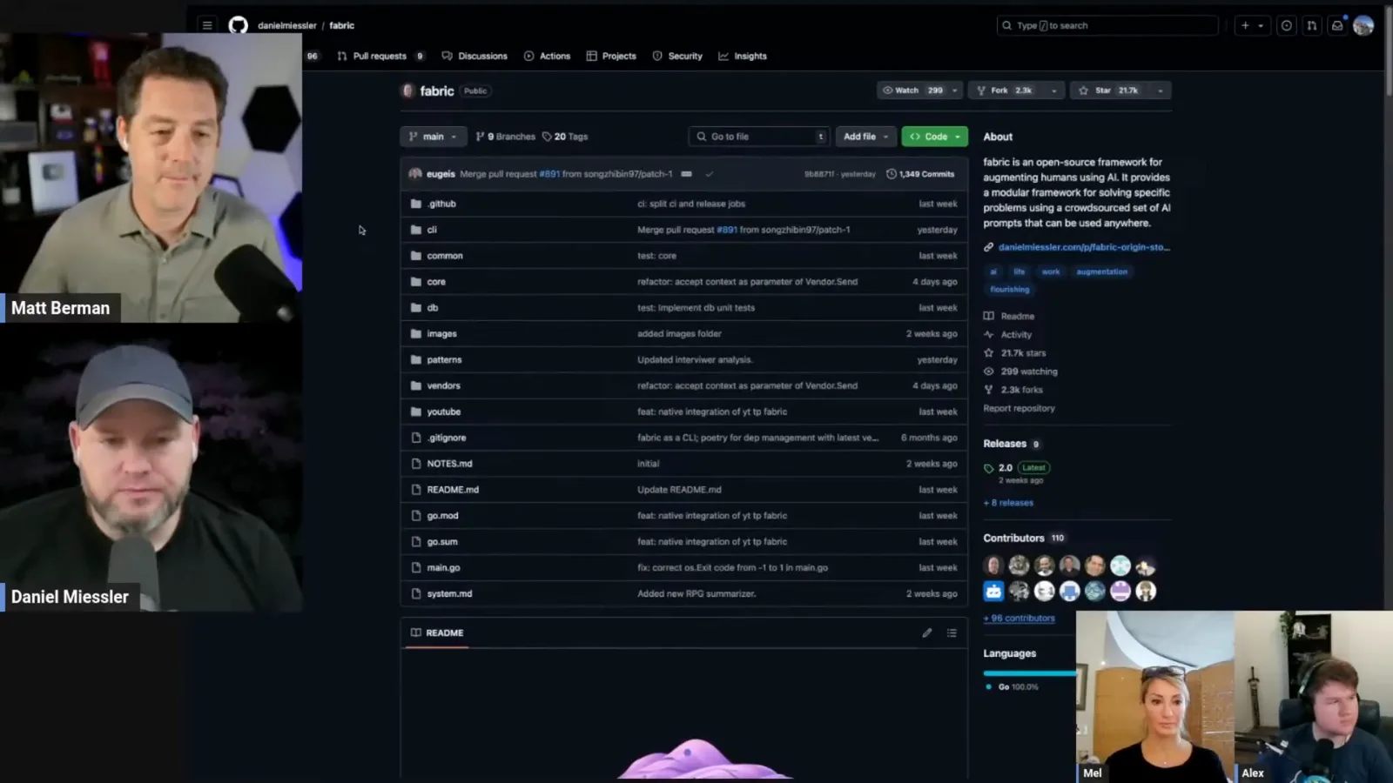Star the fabric repository
The height and width of the screenshot is (783, 1393).
coord(1108,90)
